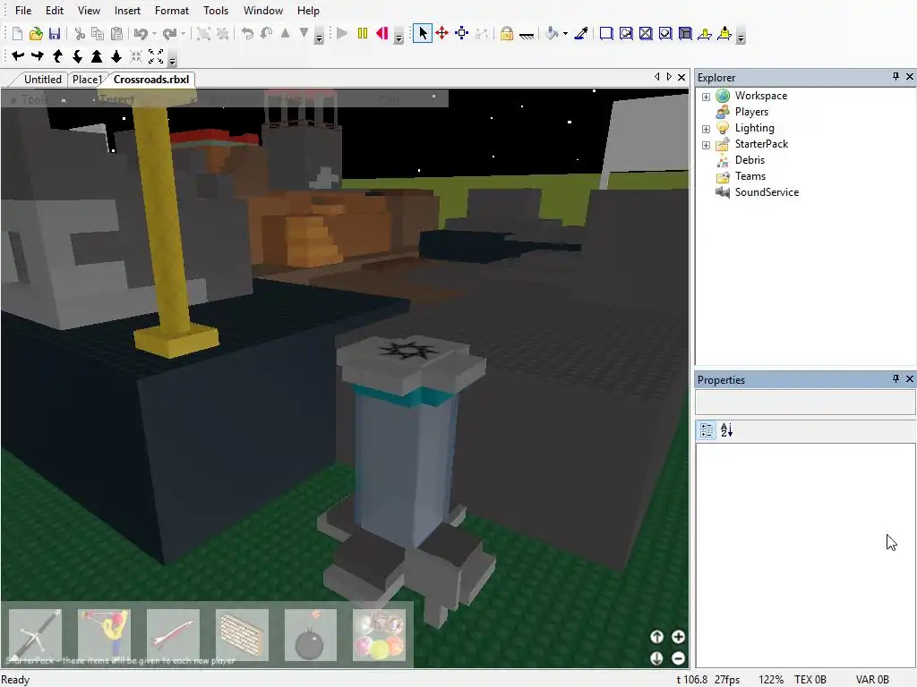Select the eyedropper color picker tool
Image resolution: width=917 pixels, height=687 pixels.
[580, 34]
